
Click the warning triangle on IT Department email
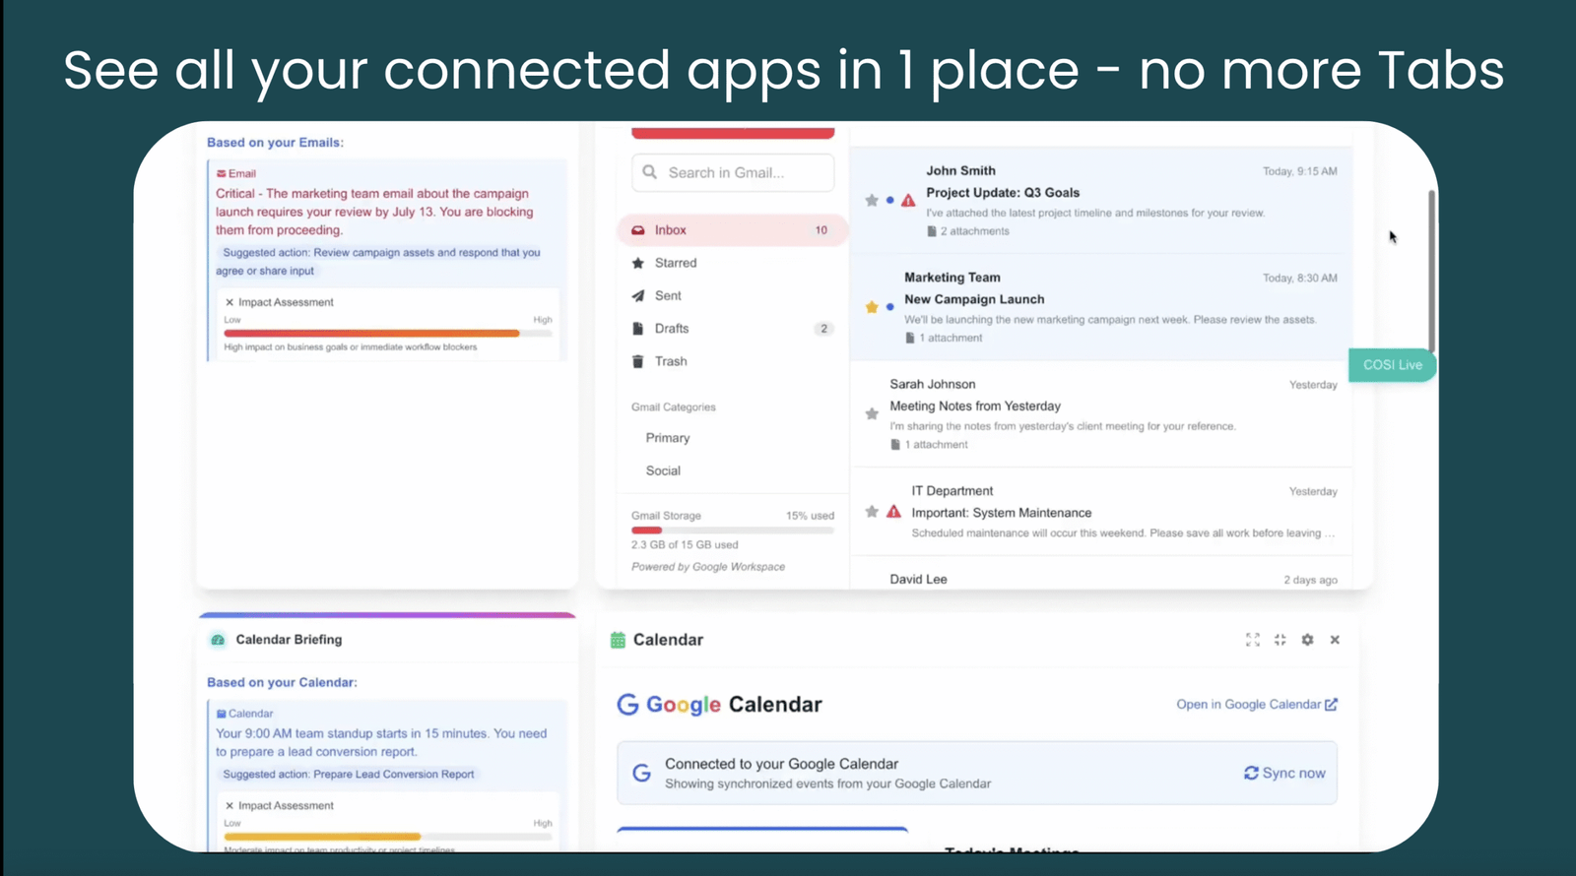click(893, 512)
